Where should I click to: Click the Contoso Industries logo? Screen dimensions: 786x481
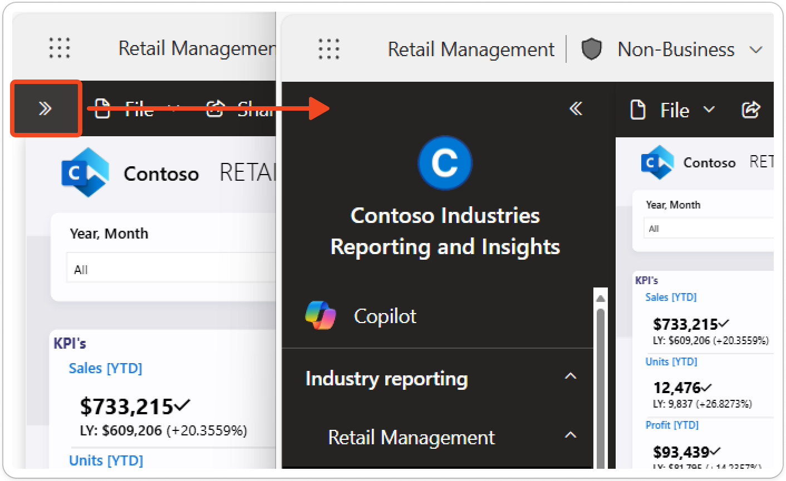tap(445, 162)
